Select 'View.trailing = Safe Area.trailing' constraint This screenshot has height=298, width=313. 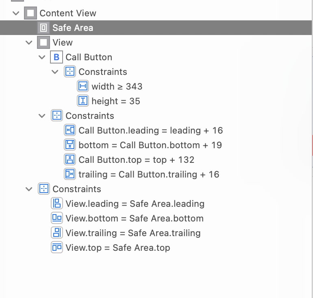133,233
